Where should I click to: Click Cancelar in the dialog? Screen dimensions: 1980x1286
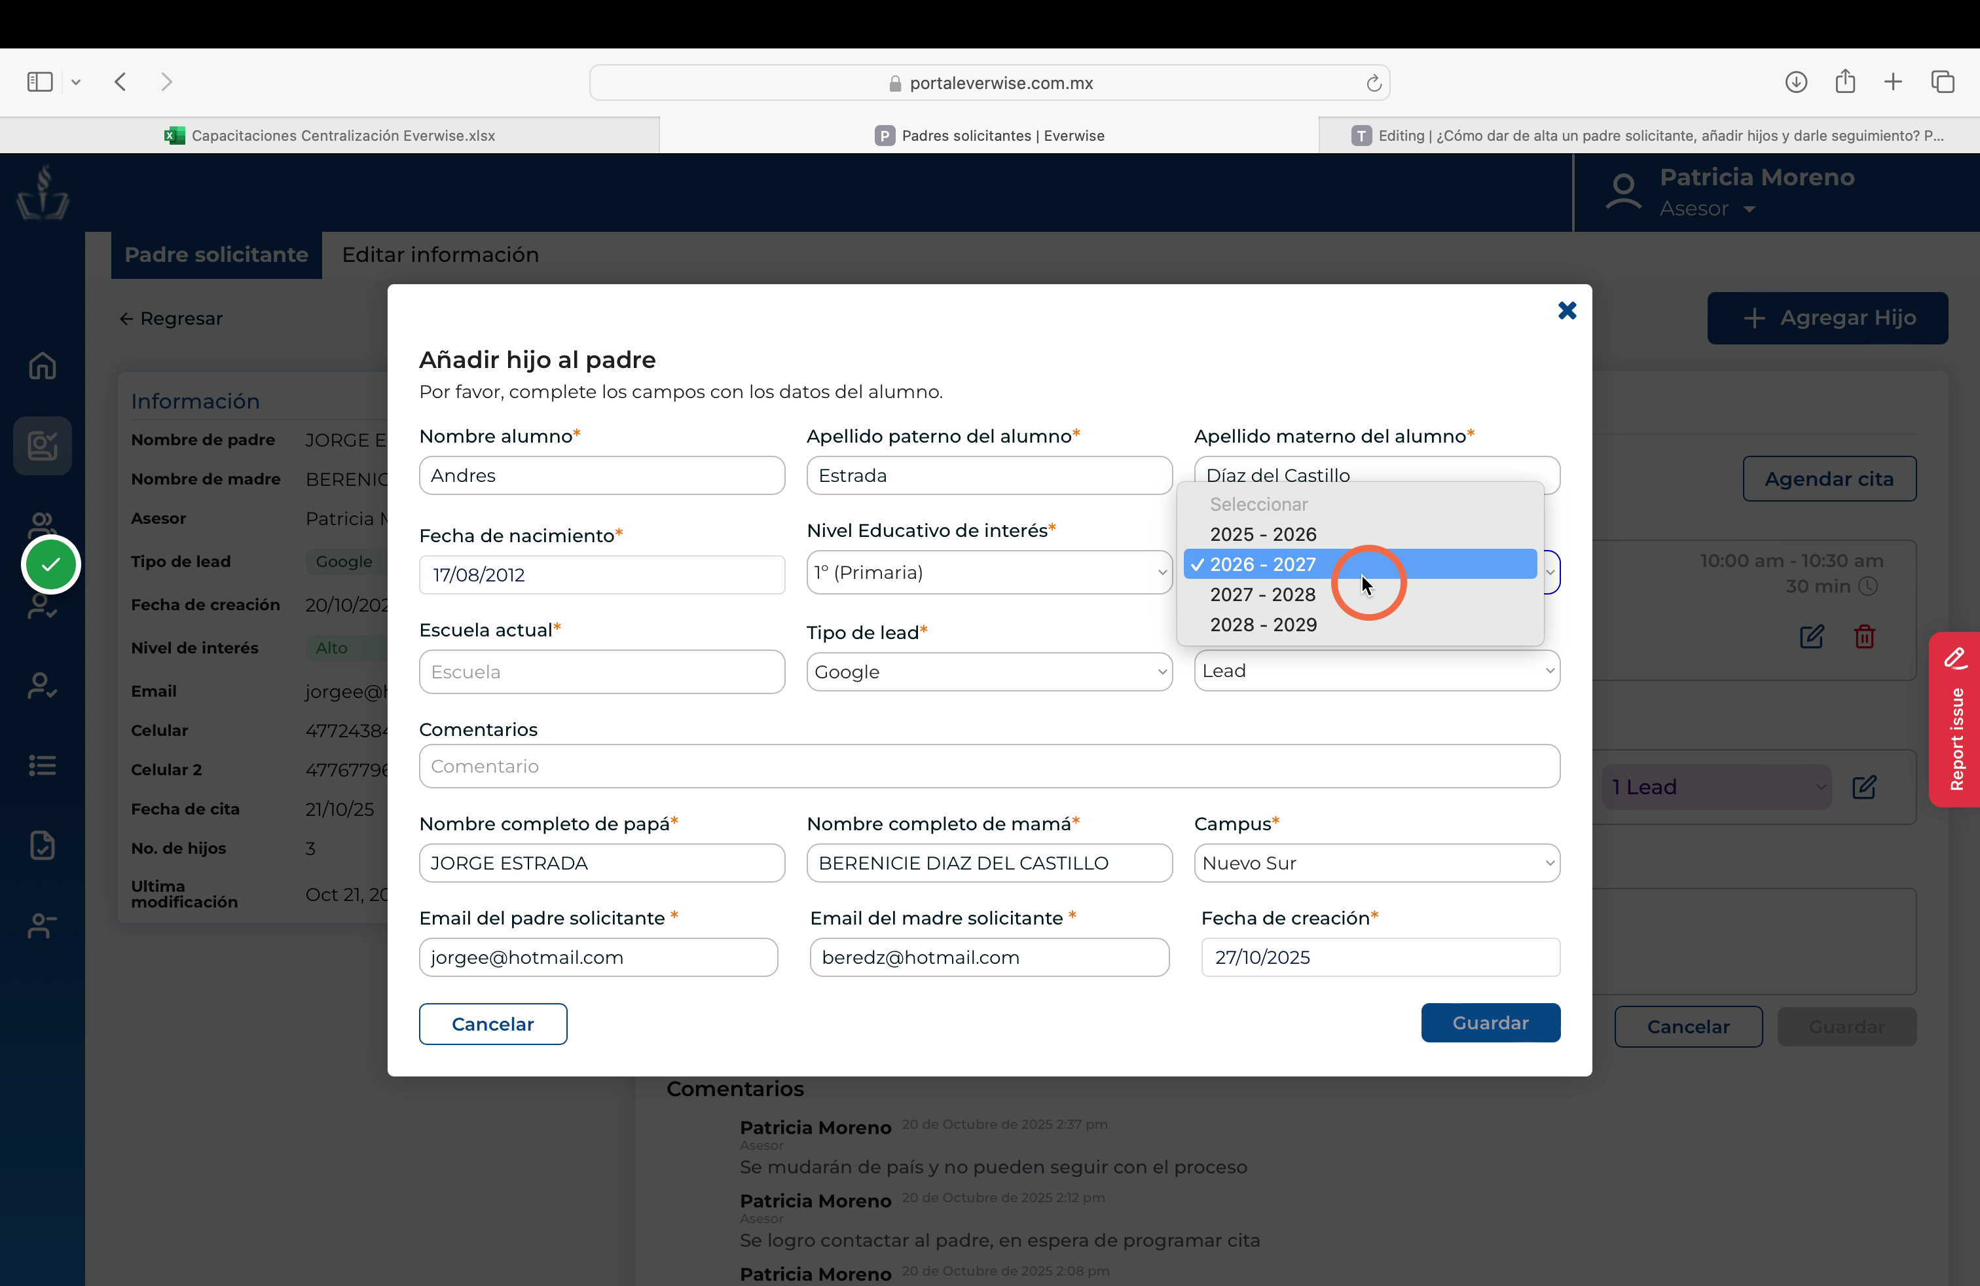pos(492,1023)
